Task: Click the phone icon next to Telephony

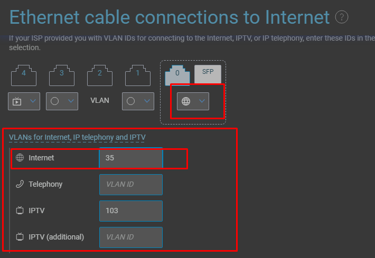Action: (x=20, y=184)
